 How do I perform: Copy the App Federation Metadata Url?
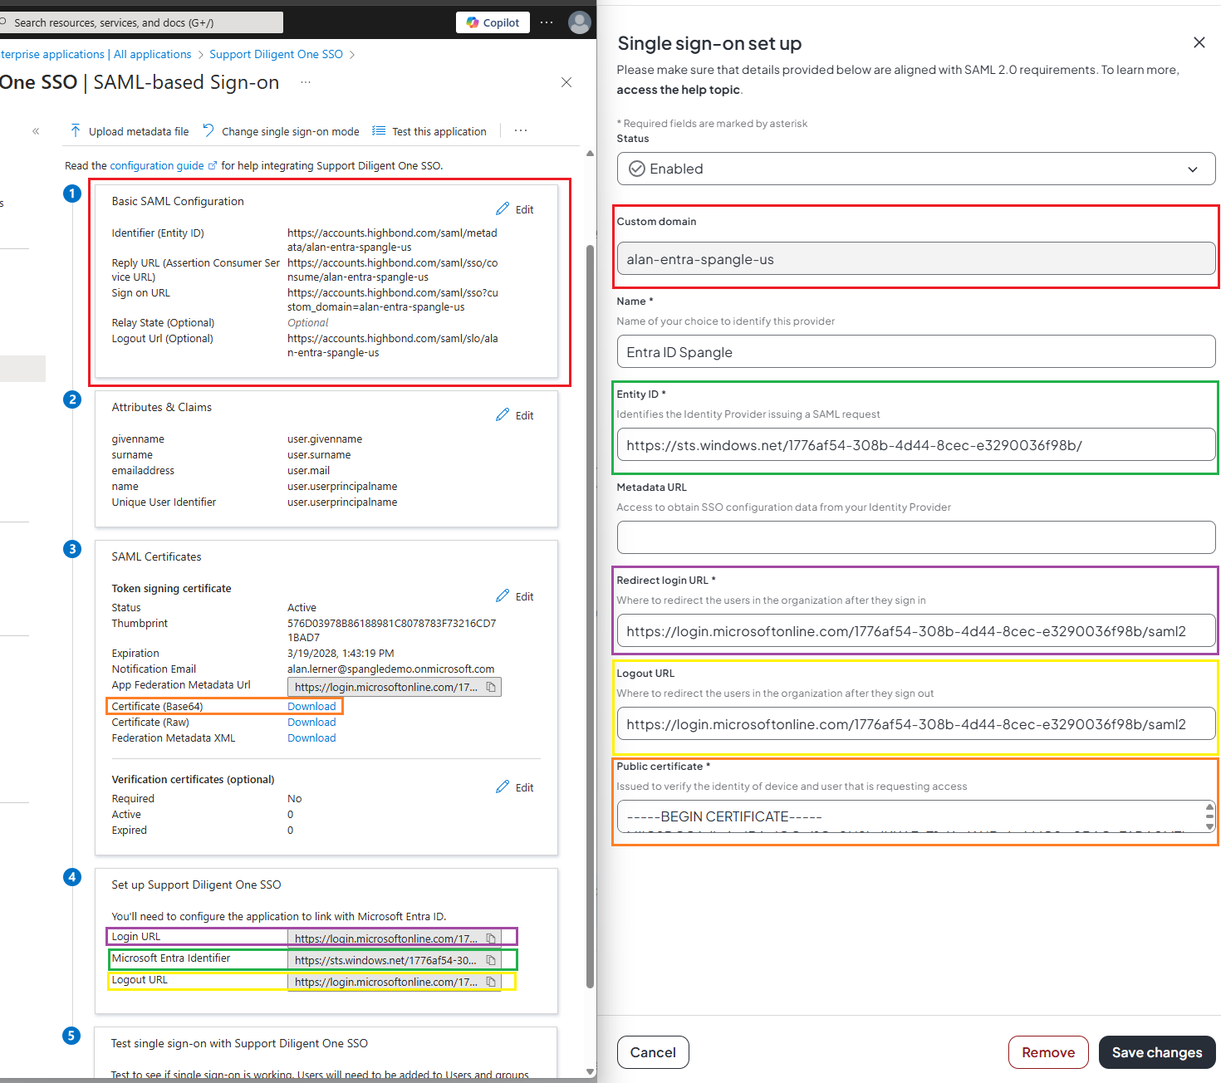pyautogui.click(x=491, y=687)
